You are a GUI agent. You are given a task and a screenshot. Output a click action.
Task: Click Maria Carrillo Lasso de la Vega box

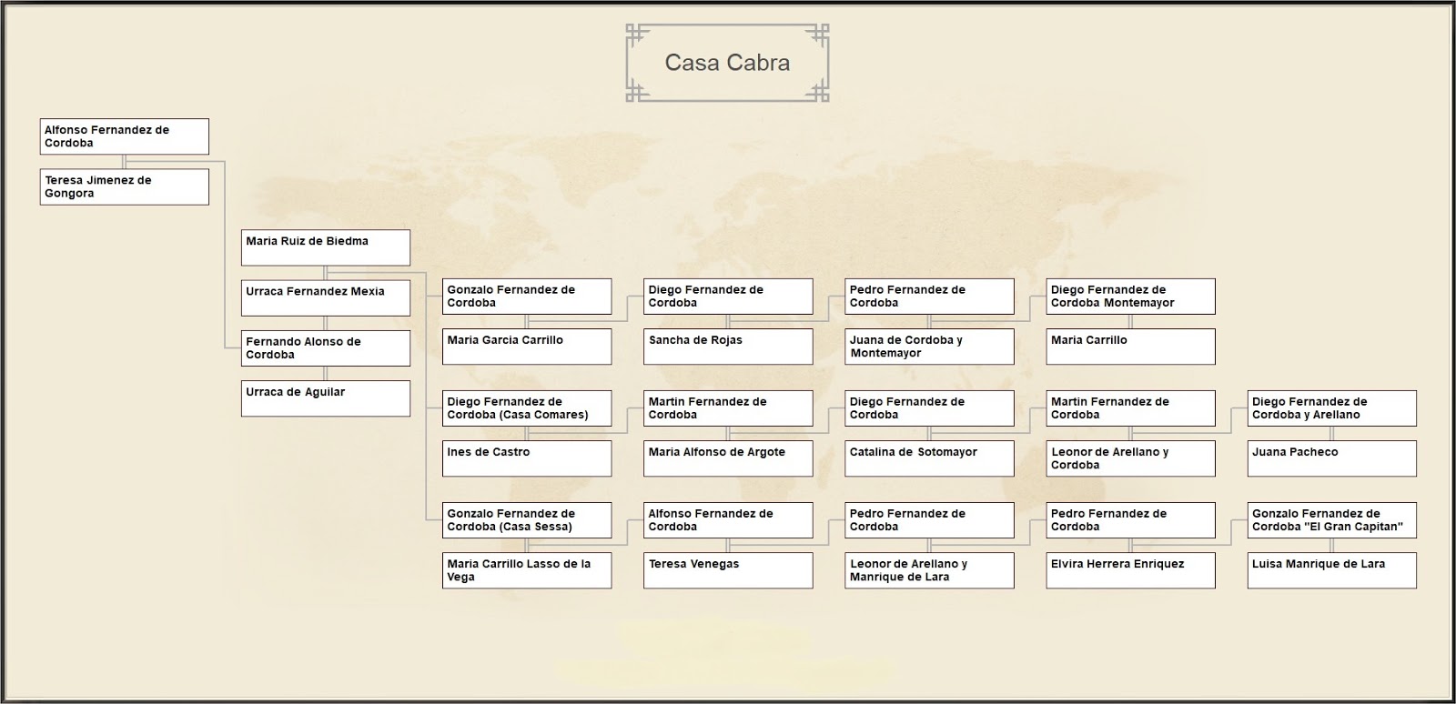527,569
